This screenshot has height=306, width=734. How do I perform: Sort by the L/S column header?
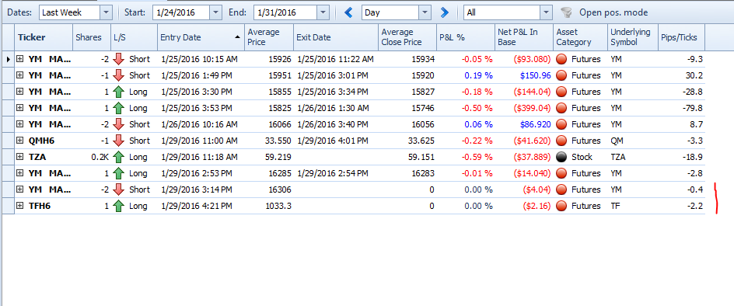point(134,37)
